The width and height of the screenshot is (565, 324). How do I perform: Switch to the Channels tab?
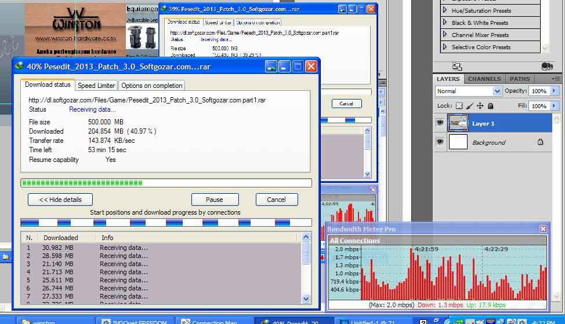click(x=484, y=79)
